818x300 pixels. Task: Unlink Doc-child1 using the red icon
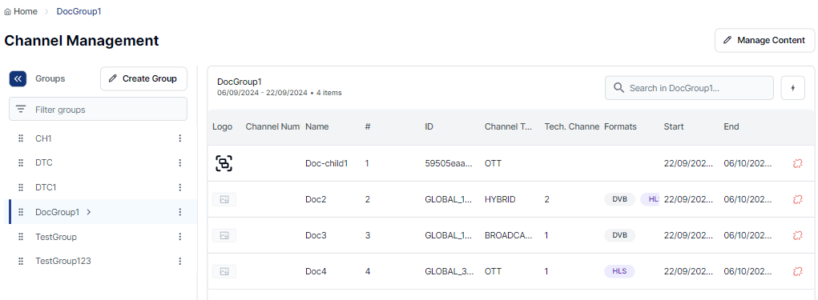(796, 163)
